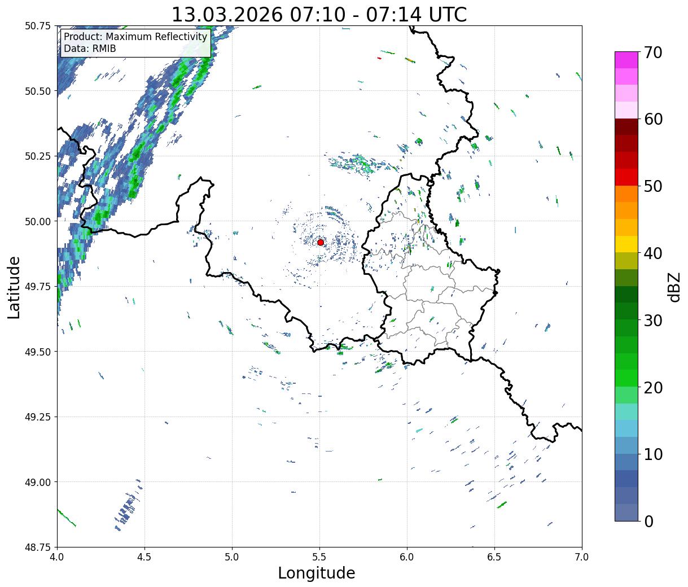Click the 4.5 longitude tick label
This screenshot has height=587, width=688.
coord(144,557)
